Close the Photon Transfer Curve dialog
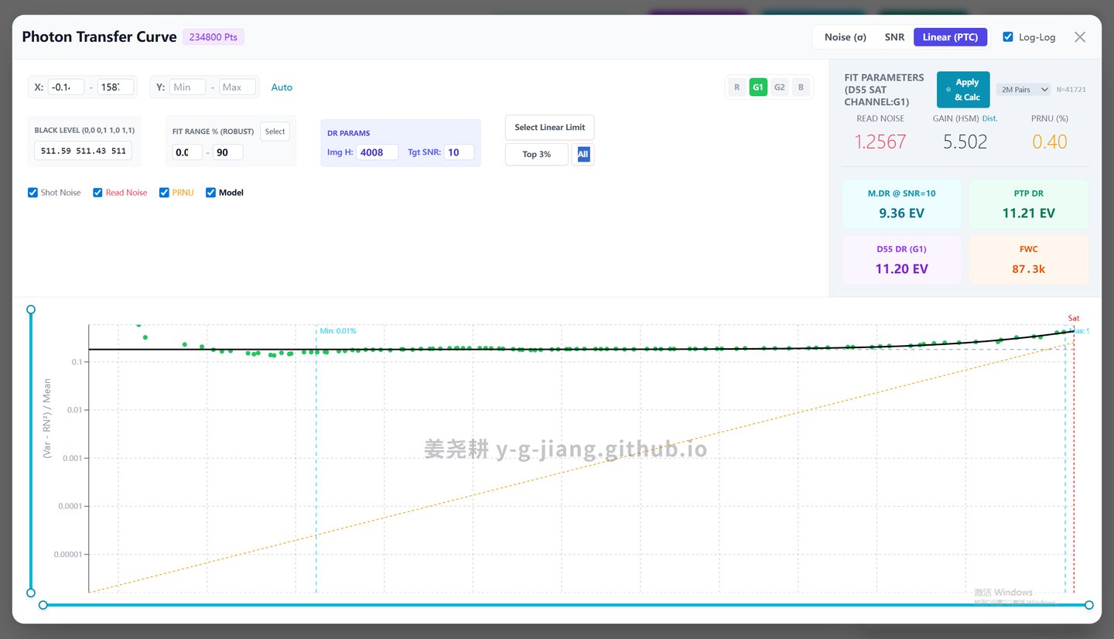The image size is (1114, 639). [x=1080, y=37]
